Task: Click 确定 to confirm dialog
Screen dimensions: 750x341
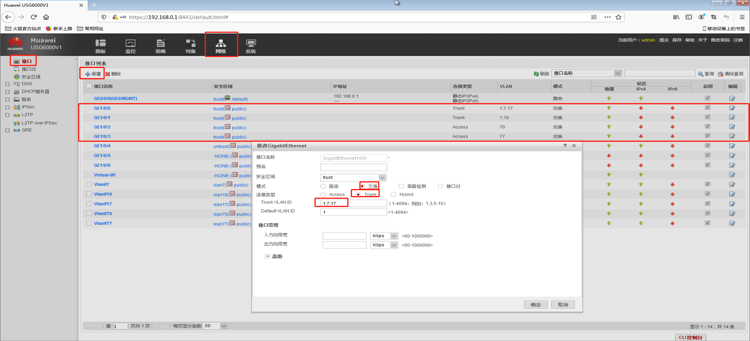Action: click(536, 305)
